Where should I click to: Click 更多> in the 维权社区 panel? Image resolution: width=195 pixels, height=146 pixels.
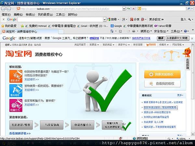180,95
